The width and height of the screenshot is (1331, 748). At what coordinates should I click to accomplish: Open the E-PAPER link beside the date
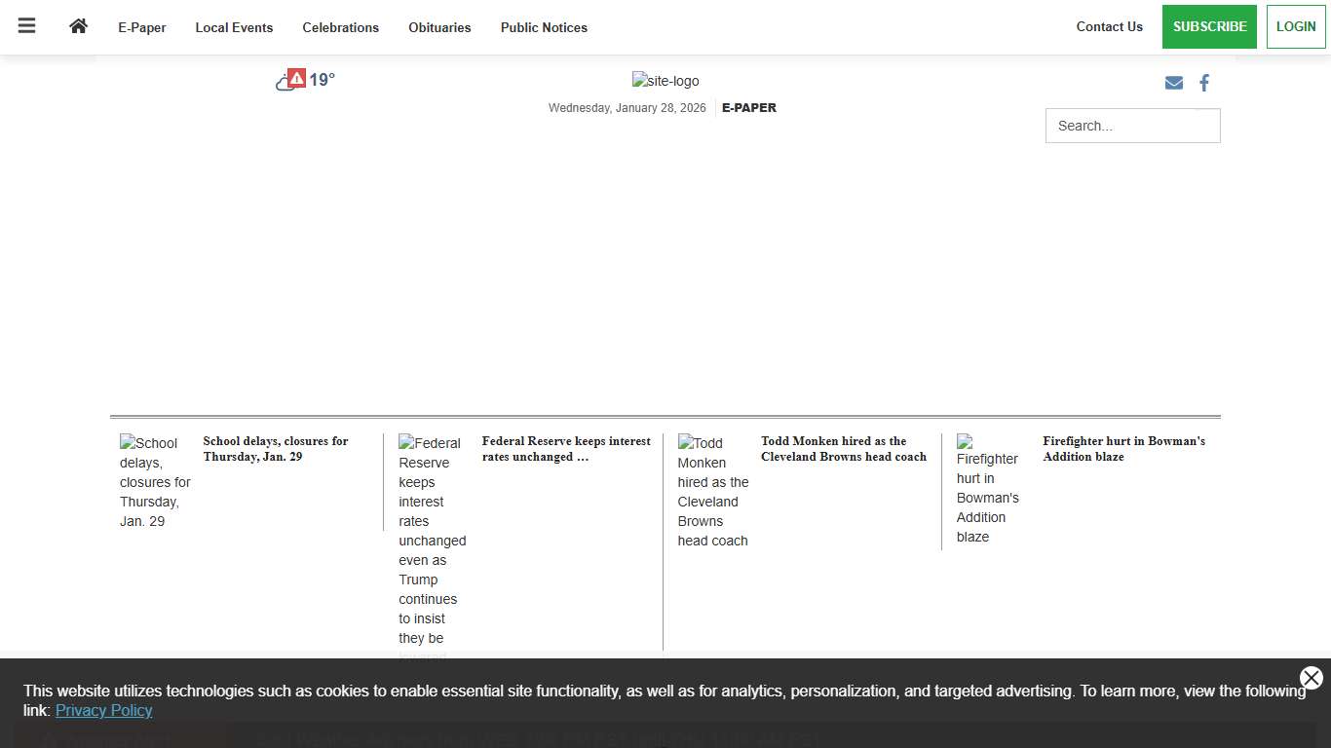(748, 108)
